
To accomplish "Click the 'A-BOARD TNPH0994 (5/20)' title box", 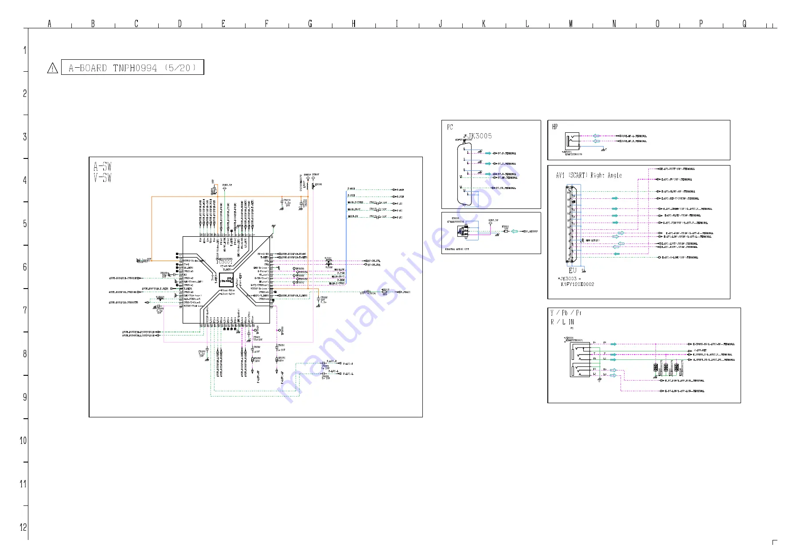I will pyautogui.click(x=133, y=67).
